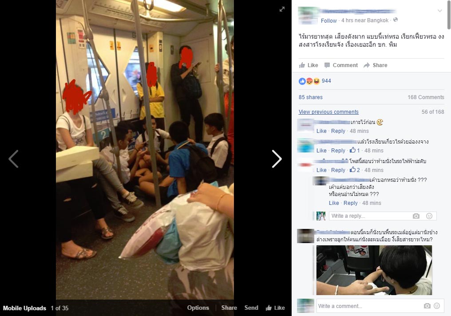Share the post via Share arrow button

(x=376, y=65)
